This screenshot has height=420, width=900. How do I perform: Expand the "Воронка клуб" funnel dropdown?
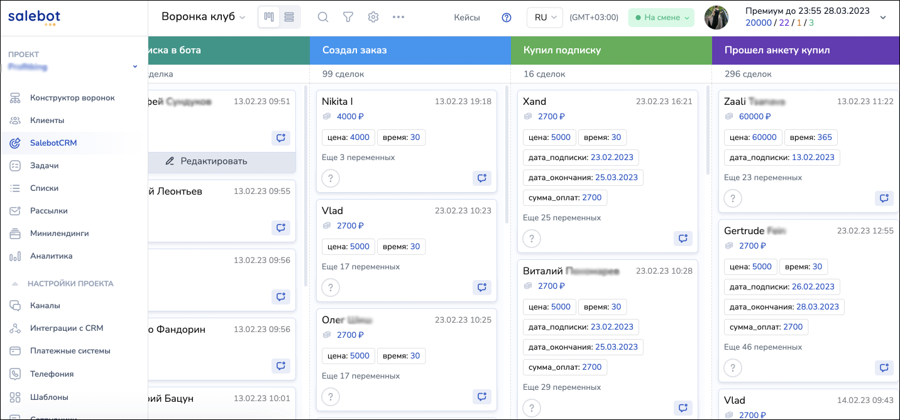pos(203,18)
